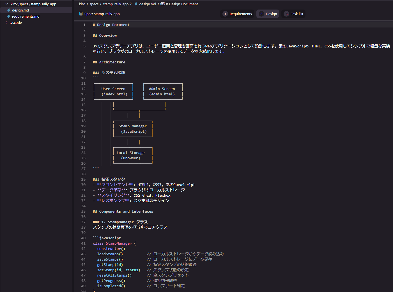
Task: Collapse the .kiro\specs\stamp-rally-app folder chevron
Action: point(7,4)
